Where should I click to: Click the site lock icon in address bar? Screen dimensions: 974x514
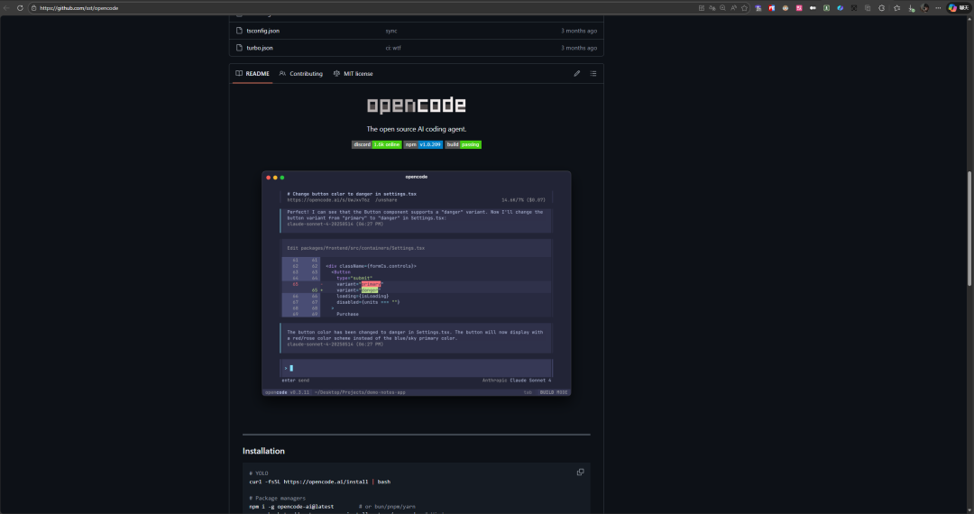coord(33,8)
